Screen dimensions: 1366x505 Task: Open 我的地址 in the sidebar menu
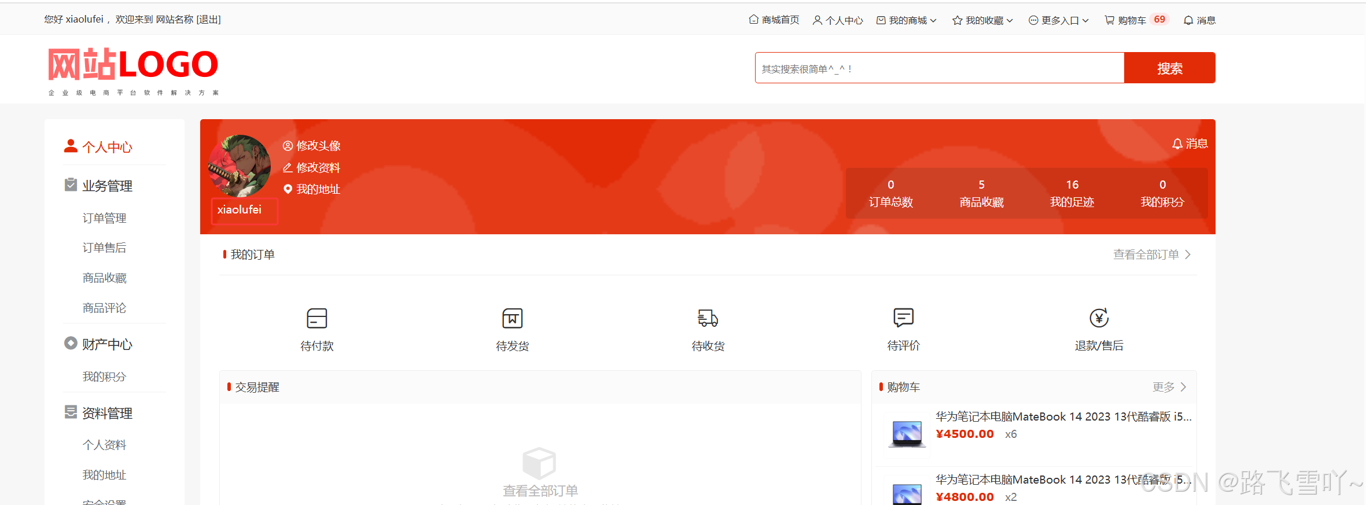[x=104, y=475]
